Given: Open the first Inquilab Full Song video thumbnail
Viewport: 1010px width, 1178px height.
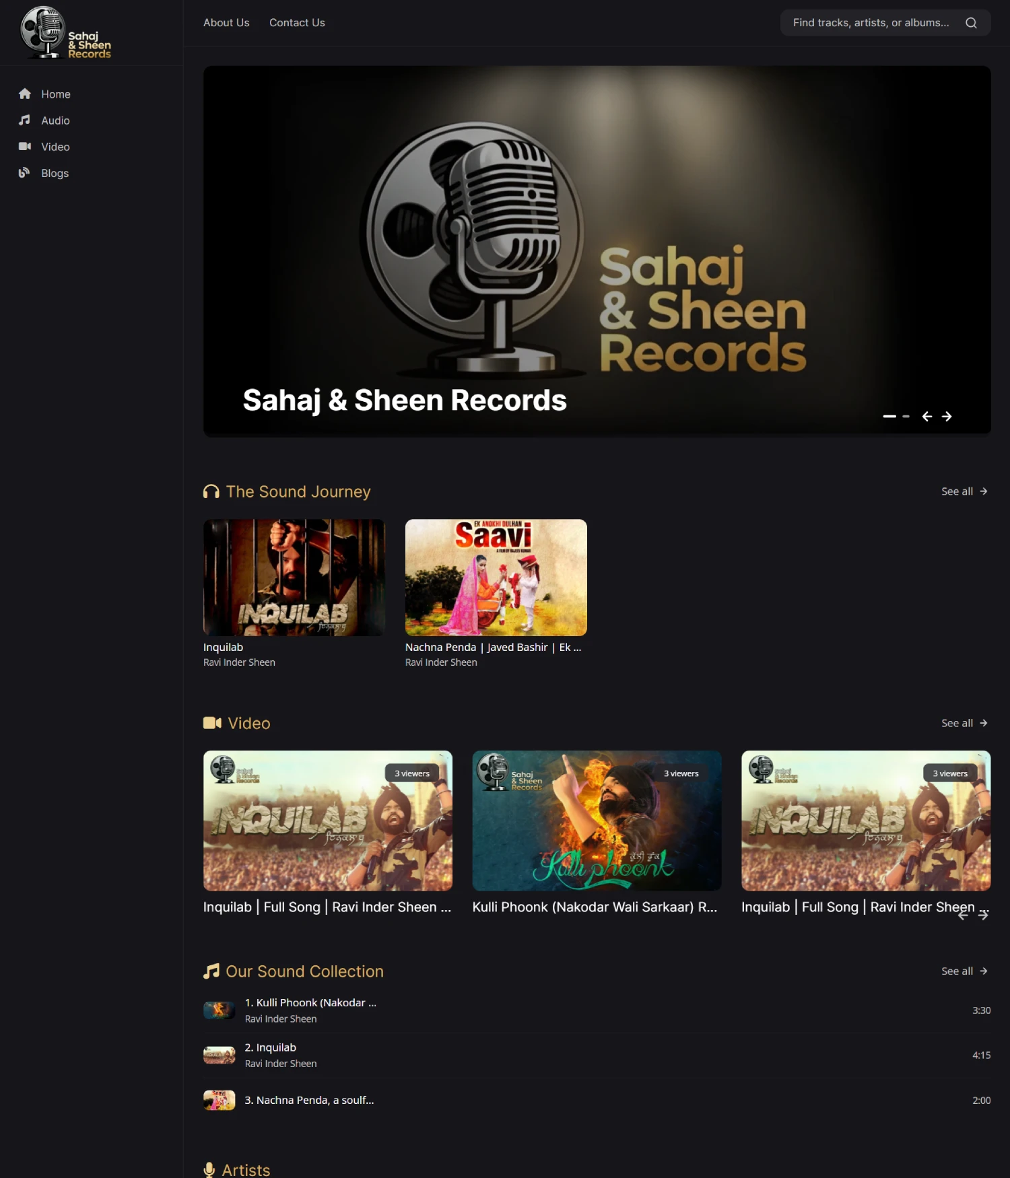Looking at the screenshot, I should (x=328, y=821).
